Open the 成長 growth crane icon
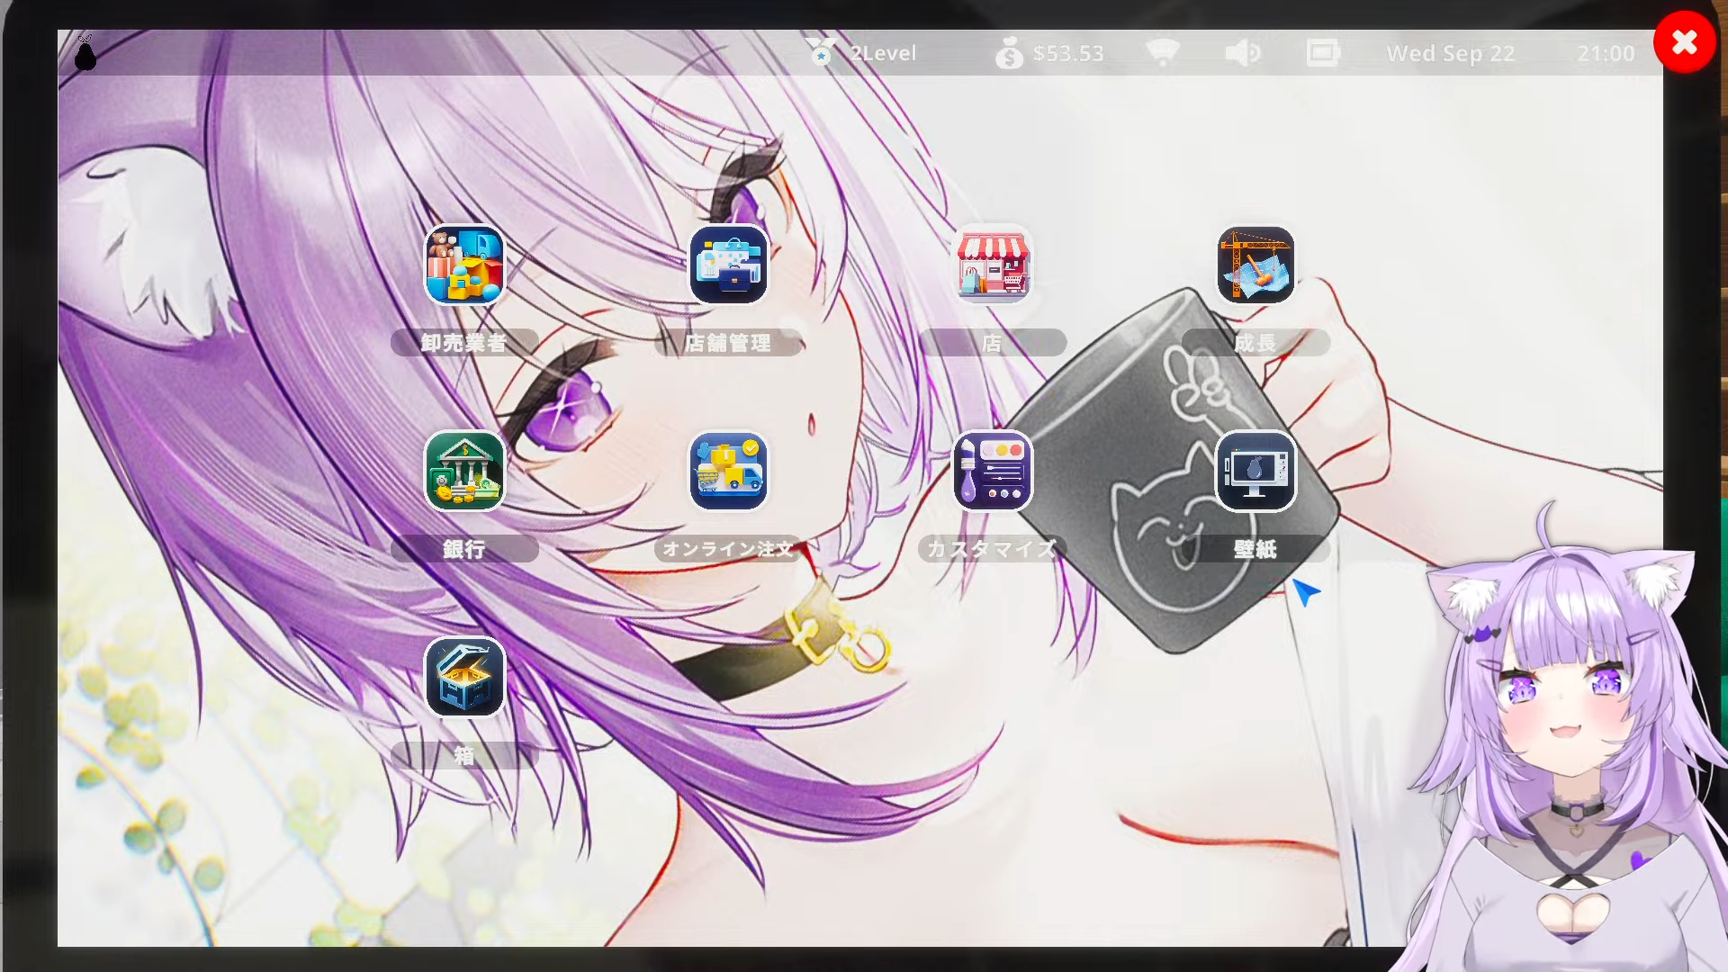This screenshot has width=1728, height=972. 1255,265
